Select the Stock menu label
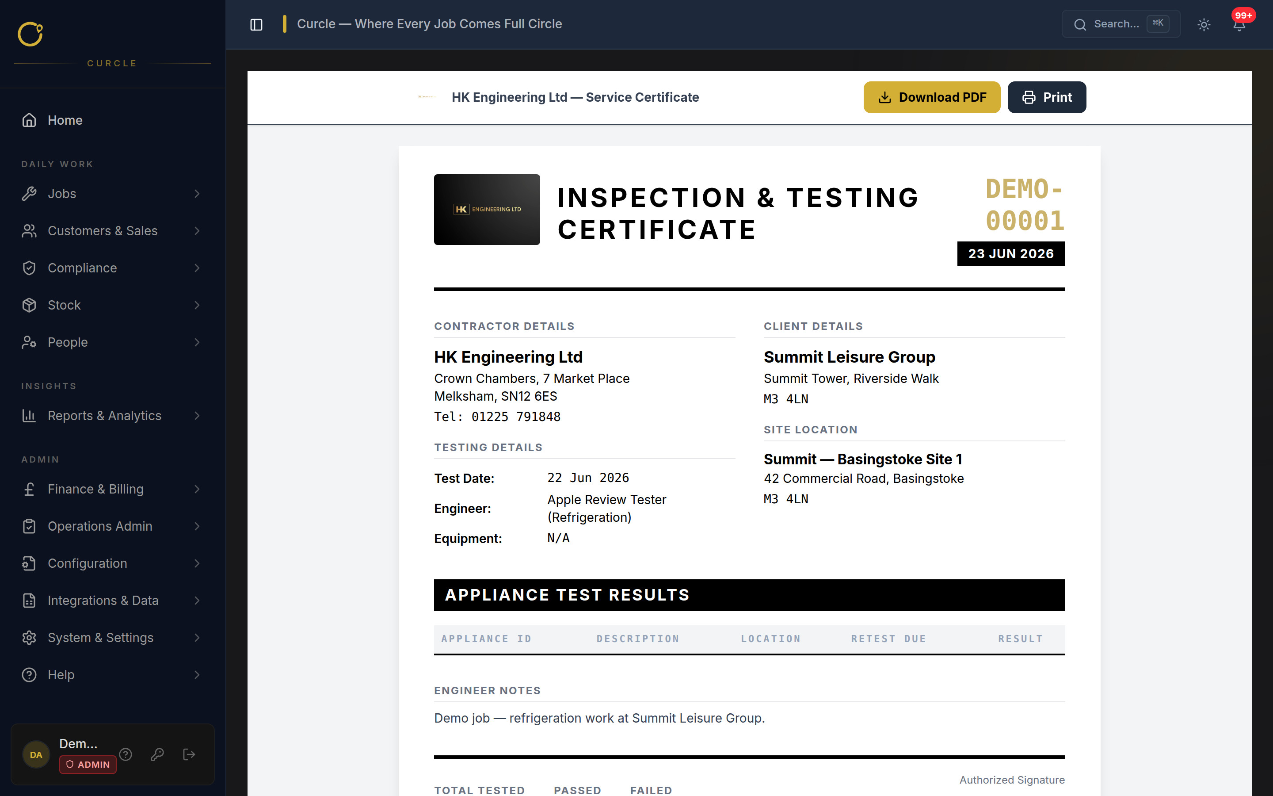The image size is (1273, 796). pyautogui.click(x=64, y=305)
